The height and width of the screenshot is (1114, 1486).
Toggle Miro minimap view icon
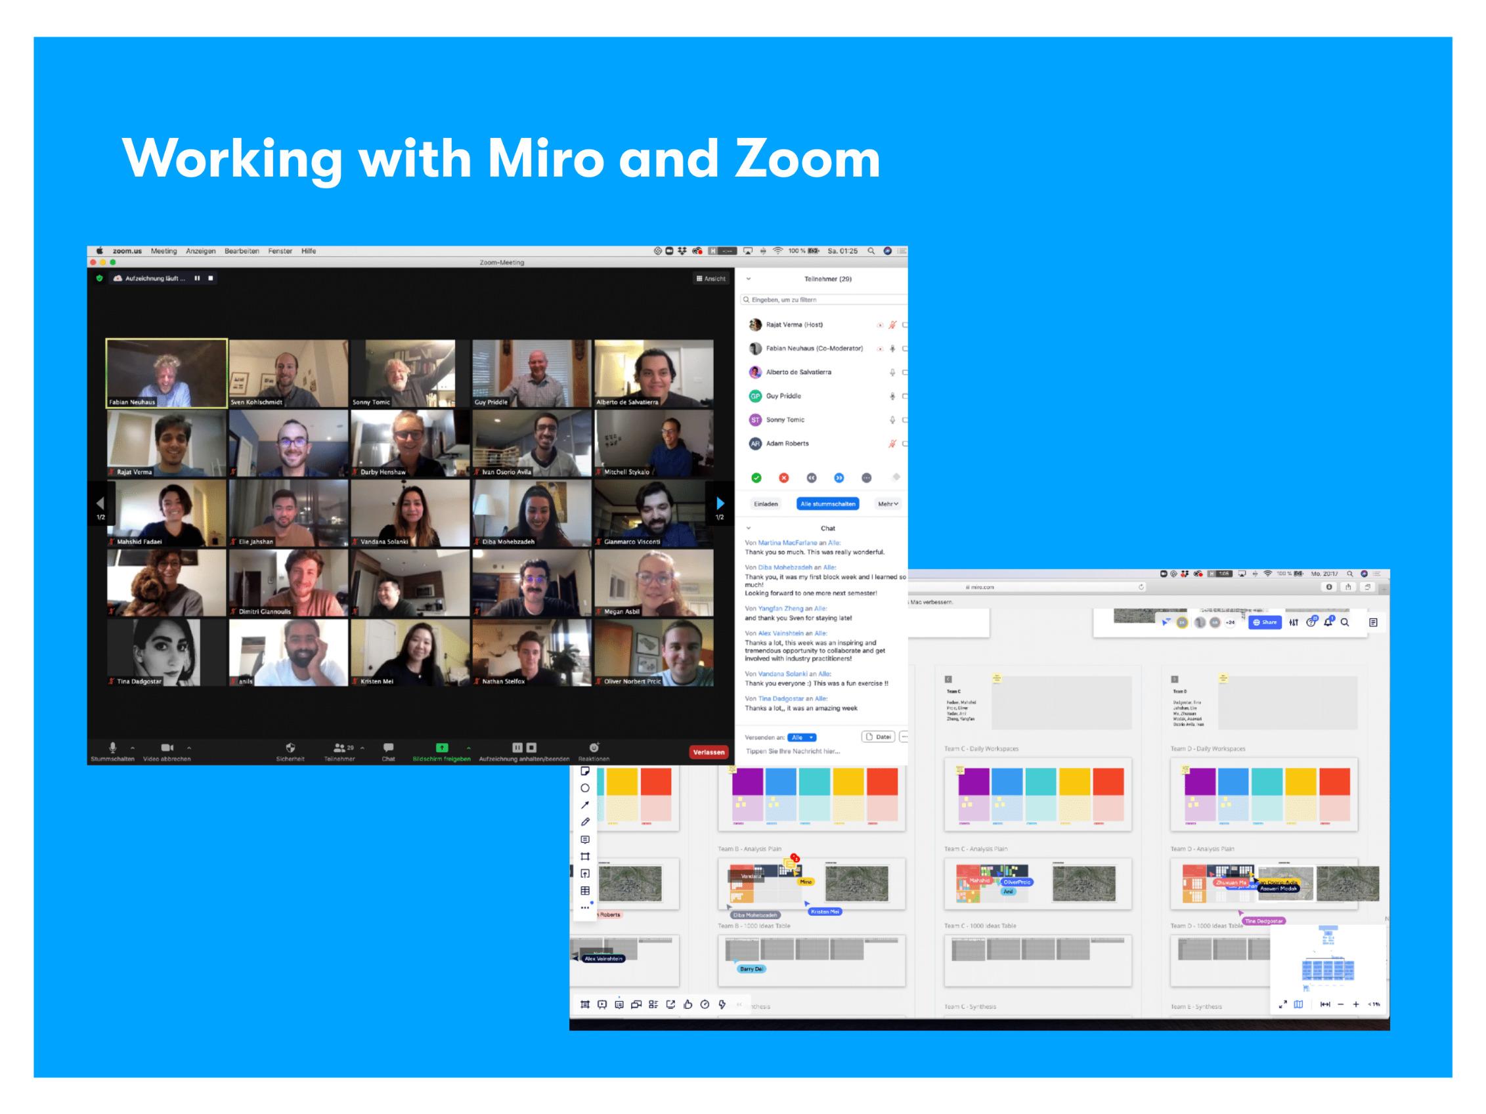[x=1299, y=1004]
